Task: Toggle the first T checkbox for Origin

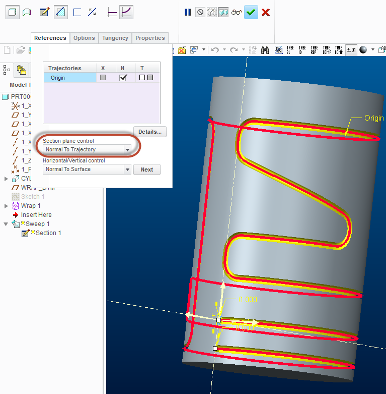Action: click(x=142, y=77)
